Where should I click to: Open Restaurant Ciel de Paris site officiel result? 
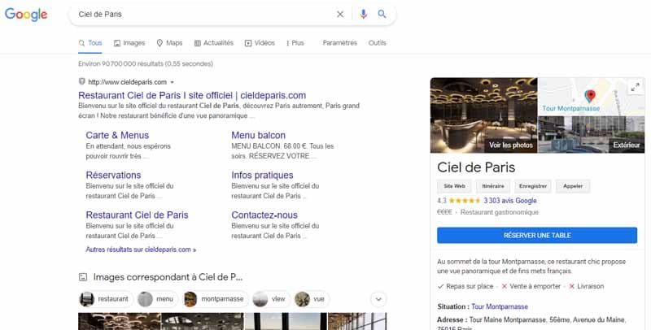[x=192, y=95]
